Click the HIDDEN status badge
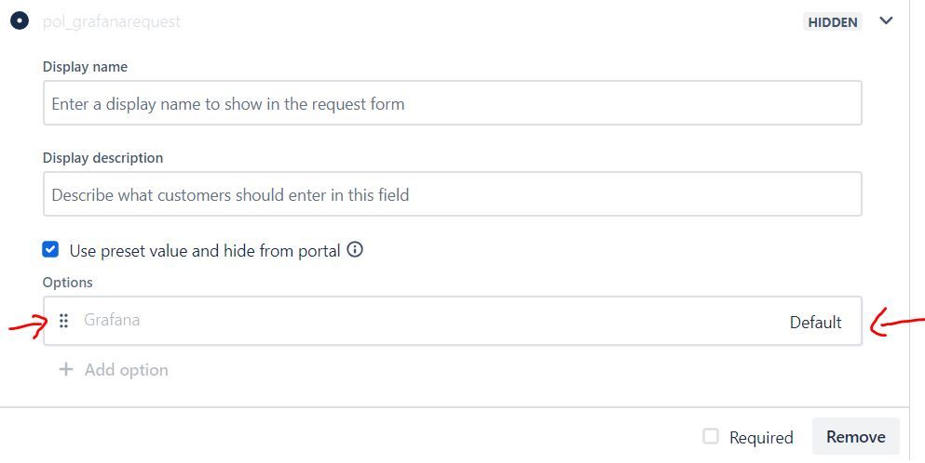 click(833, 21)
